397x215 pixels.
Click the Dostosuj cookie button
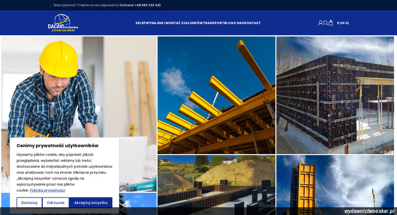click(29, 203)
